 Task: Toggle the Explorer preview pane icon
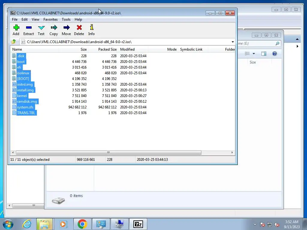coord(264,54)
